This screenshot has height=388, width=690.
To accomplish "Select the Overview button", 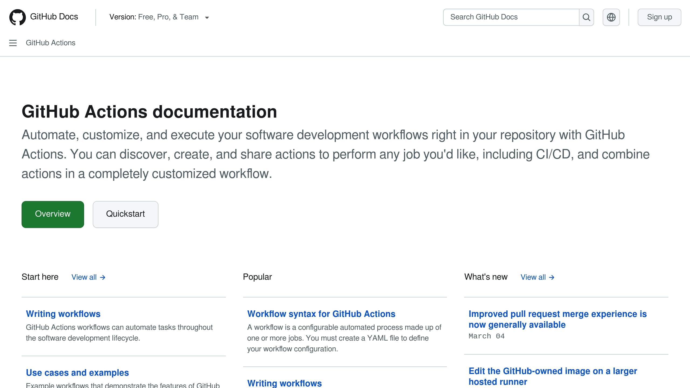I will pyautogui.click(x=53, y=214).
